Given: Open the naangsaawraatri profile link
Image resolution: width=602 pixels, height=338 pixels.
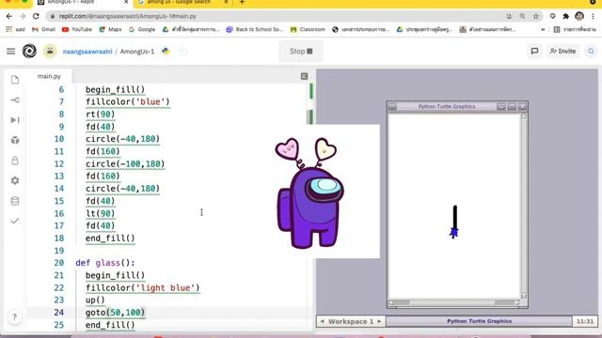Looking at the screenshot, I should click(87, 52).
